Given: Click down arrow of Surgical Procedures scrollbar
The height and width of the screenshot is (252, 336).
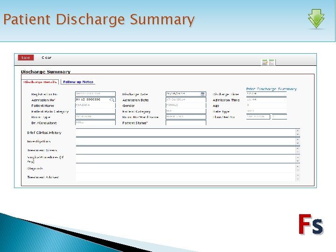Looking at the screenshot, I should [x=298, y=161].
